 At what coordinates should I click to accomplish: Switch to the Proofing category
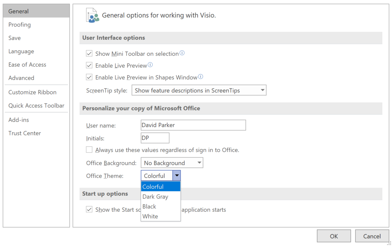coord(19,24)
